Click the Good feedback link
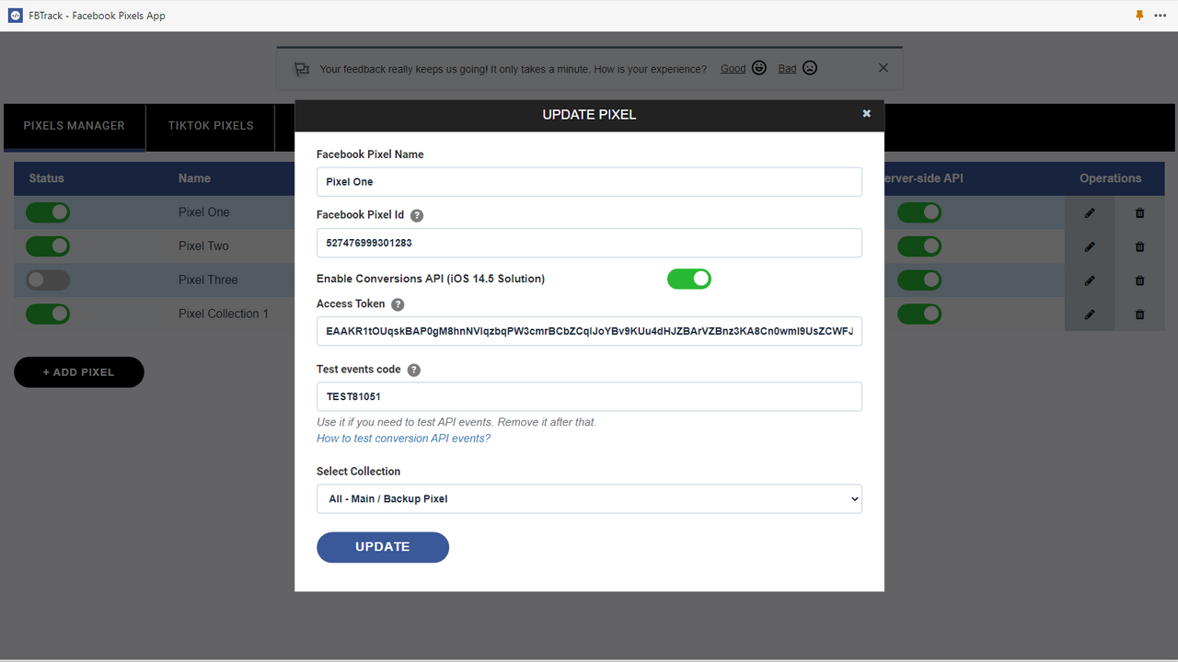 click(x=733, y=69)
